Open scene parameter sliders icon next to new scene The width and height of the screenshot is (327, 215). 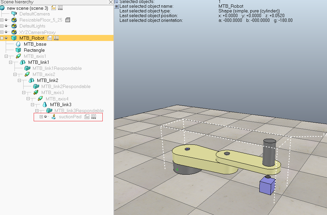(60, 8)
